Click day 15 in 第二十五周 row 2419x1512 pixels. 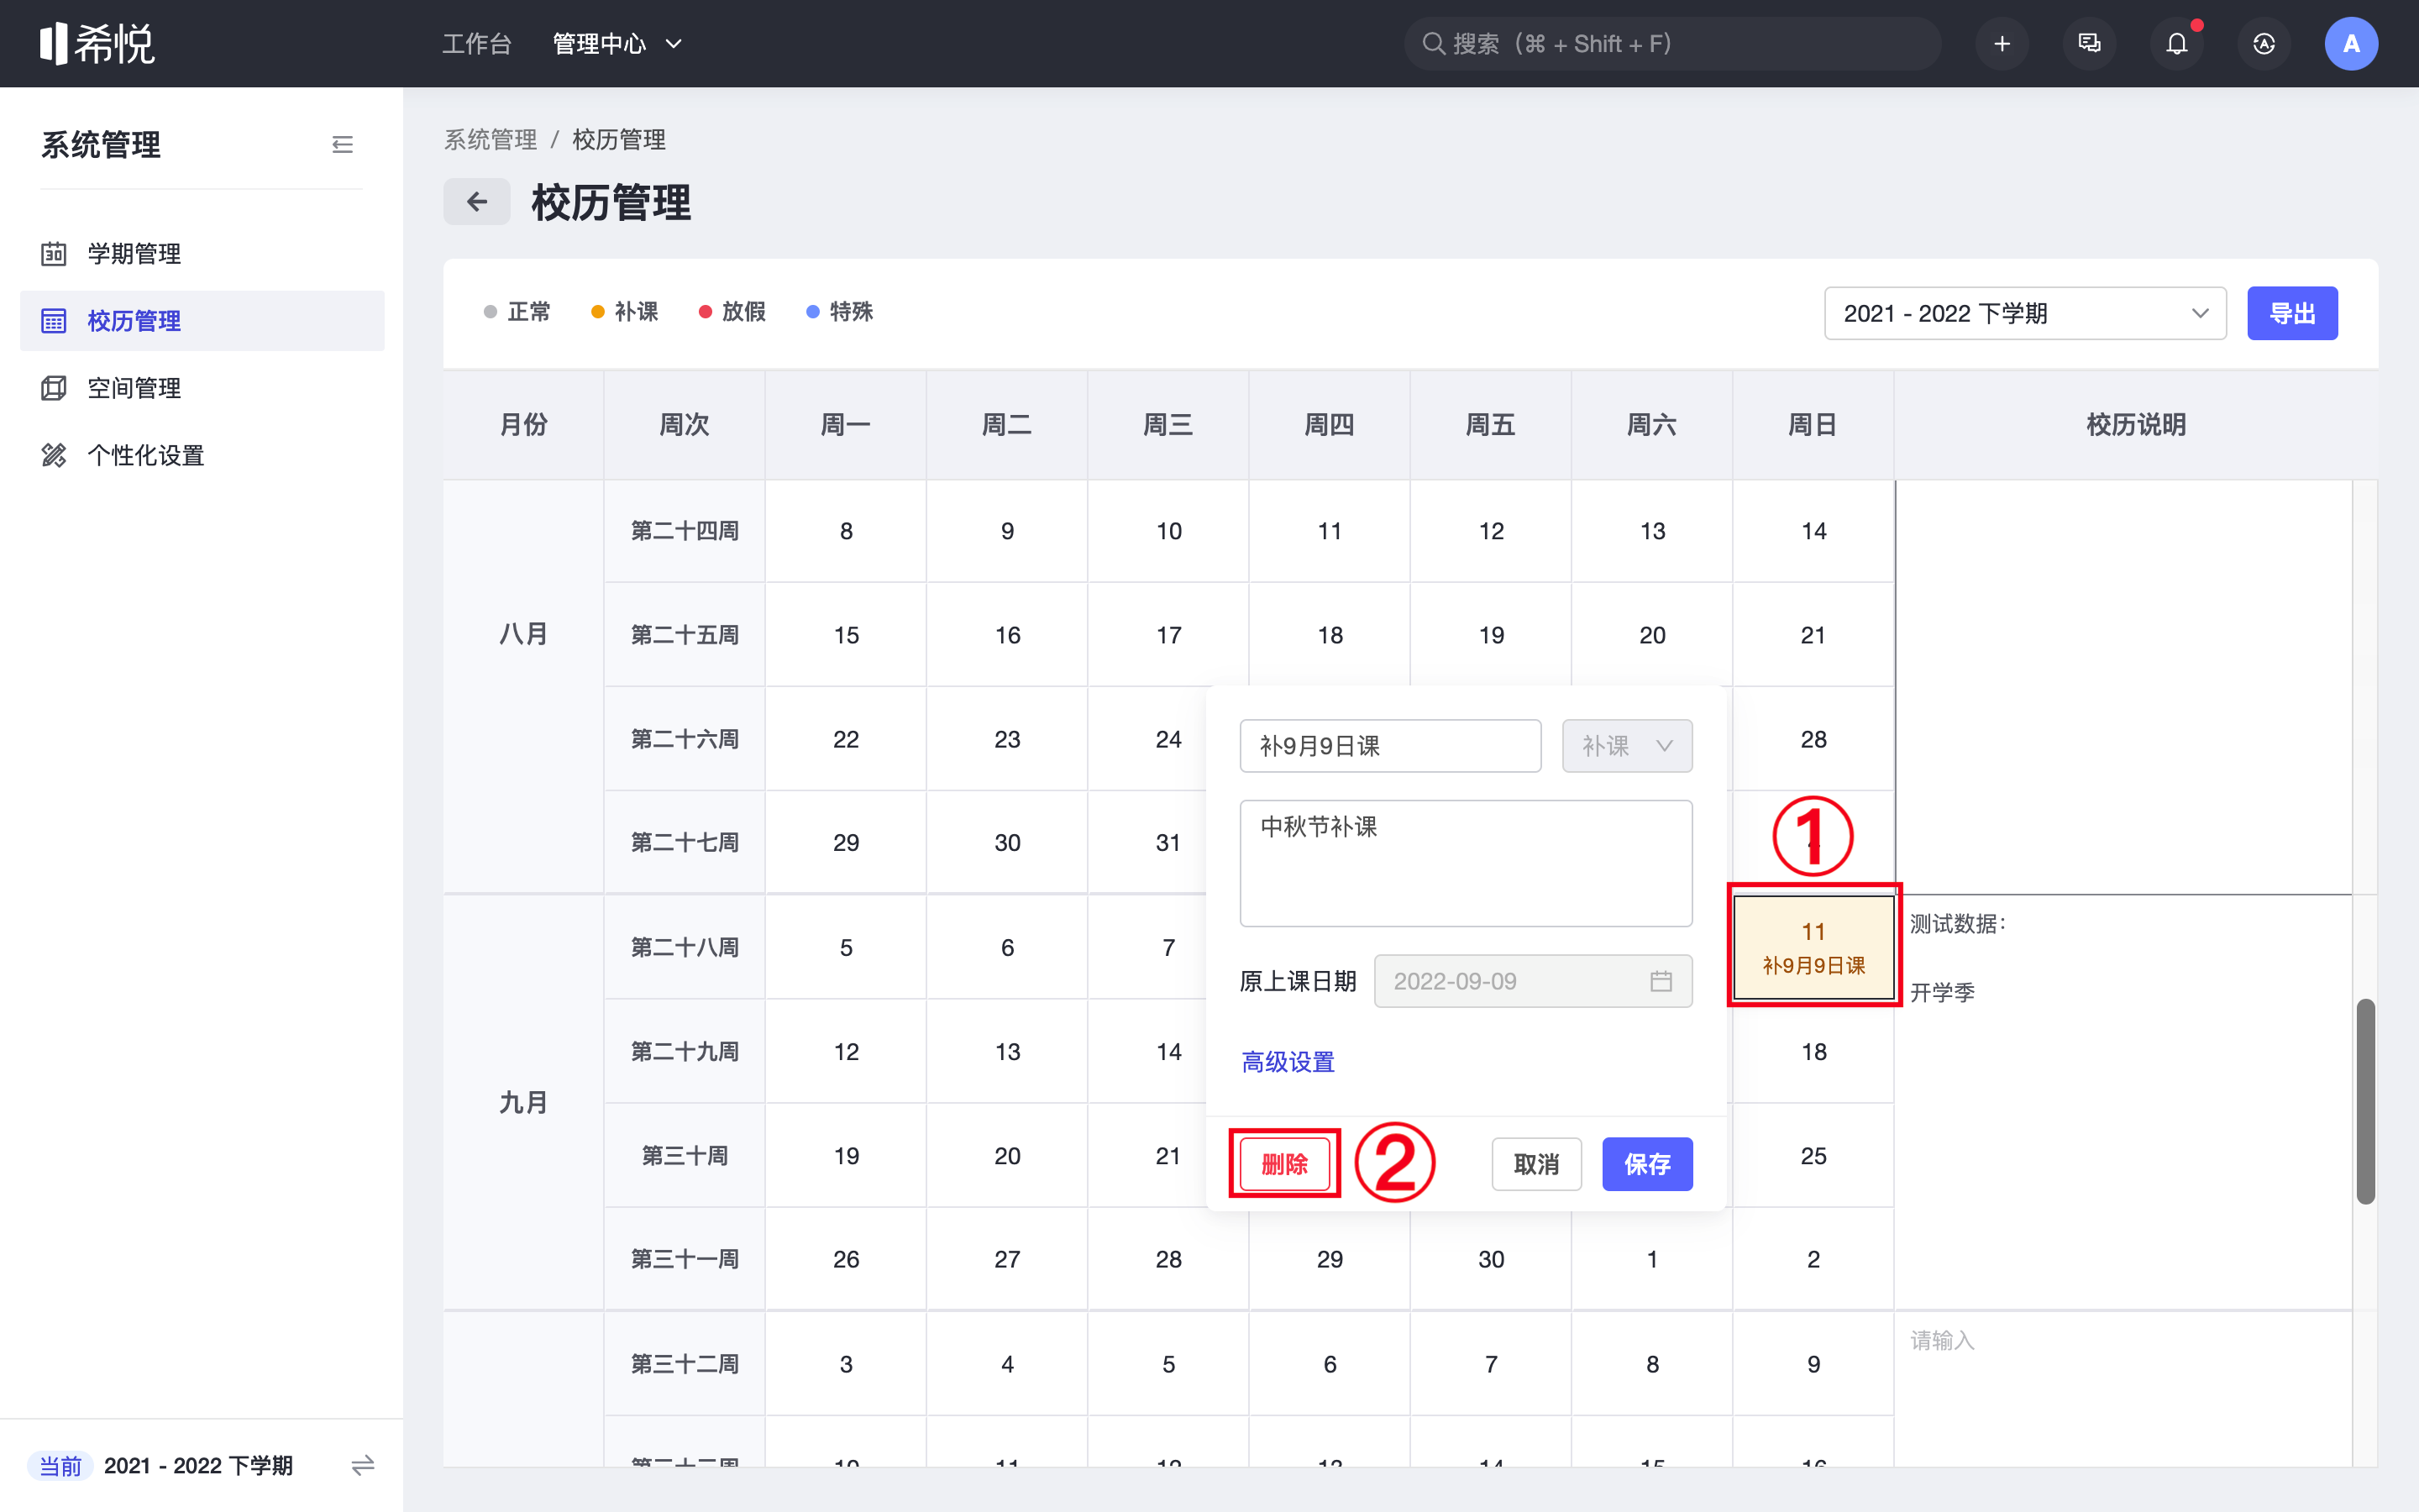(x=846, y=635)
